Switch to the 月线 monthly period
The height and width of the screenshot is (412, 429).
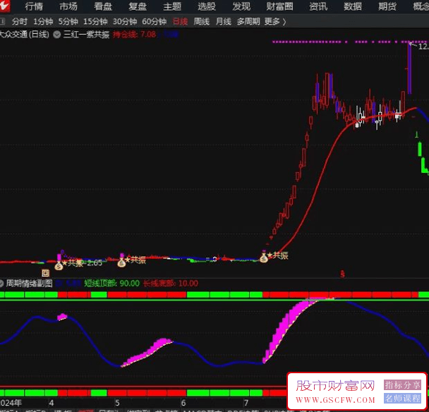click(223, 21)
